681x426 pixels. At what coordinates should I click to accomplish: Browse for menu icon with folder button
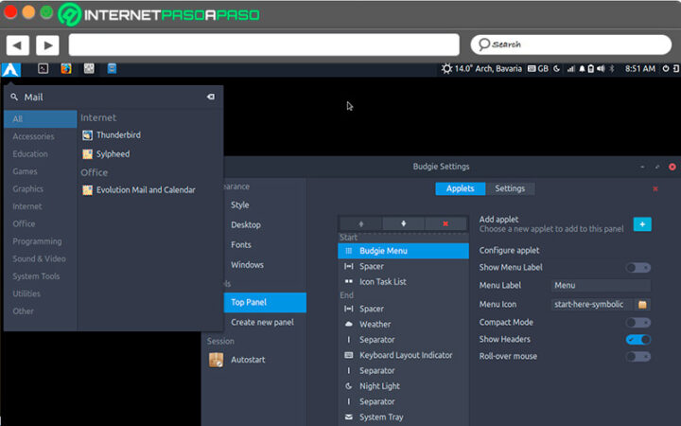(642, 304)
